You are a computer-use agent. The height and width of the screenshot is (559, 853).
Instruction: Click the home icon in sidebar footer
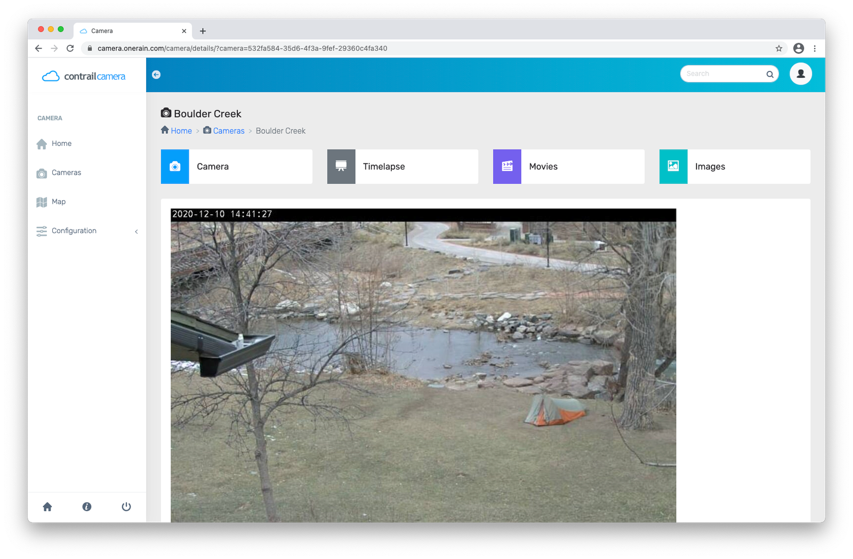coord(47,507)
